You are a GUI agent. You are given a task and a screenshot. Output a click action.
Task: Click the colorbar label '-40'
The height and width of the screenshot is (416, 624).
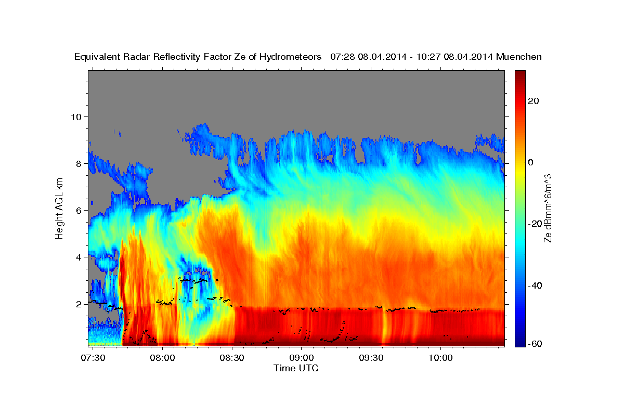pos(535,285)
